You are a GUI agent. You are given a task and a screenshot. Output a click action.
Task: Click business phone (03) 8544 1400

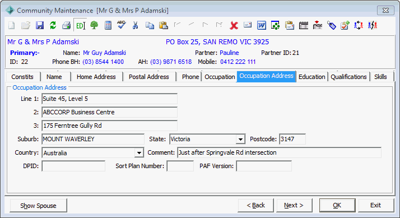pos(103,62)
